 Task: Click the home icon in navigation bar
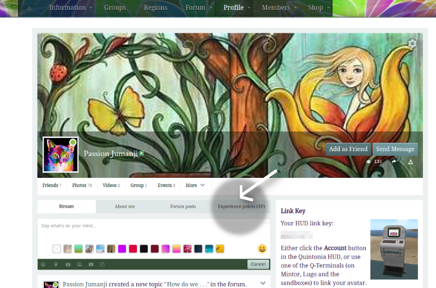click(29, 8)
